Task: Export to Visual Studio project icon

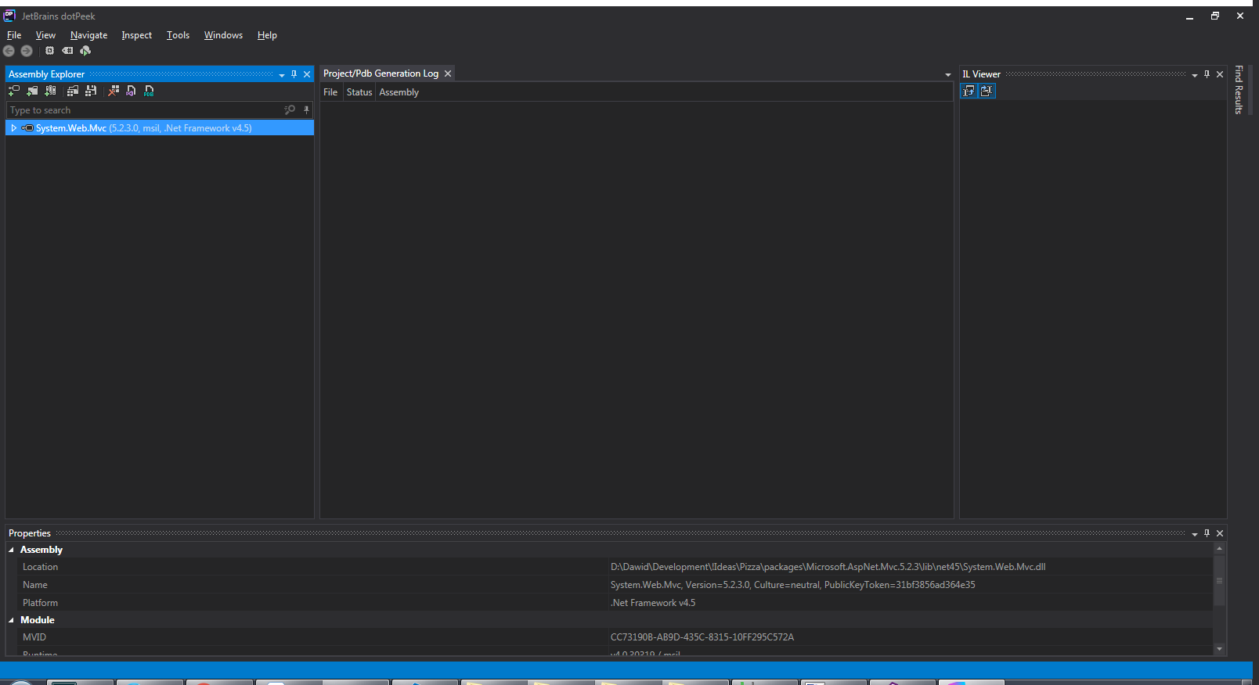Action: pyautogui.click(x=131, y=91)
